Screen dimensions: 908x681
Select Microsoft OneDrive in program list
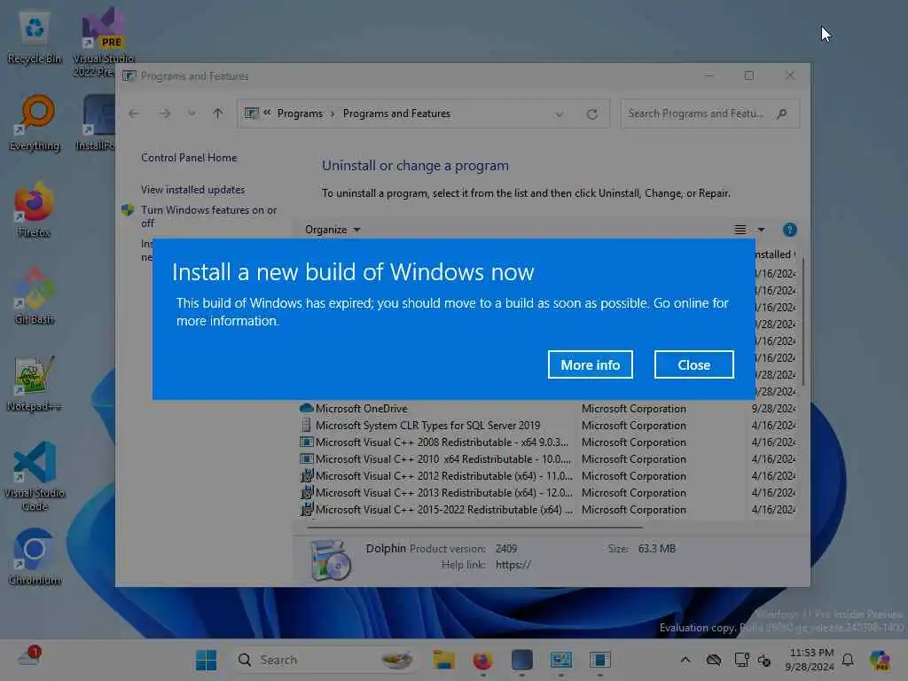tap(547, 408)
